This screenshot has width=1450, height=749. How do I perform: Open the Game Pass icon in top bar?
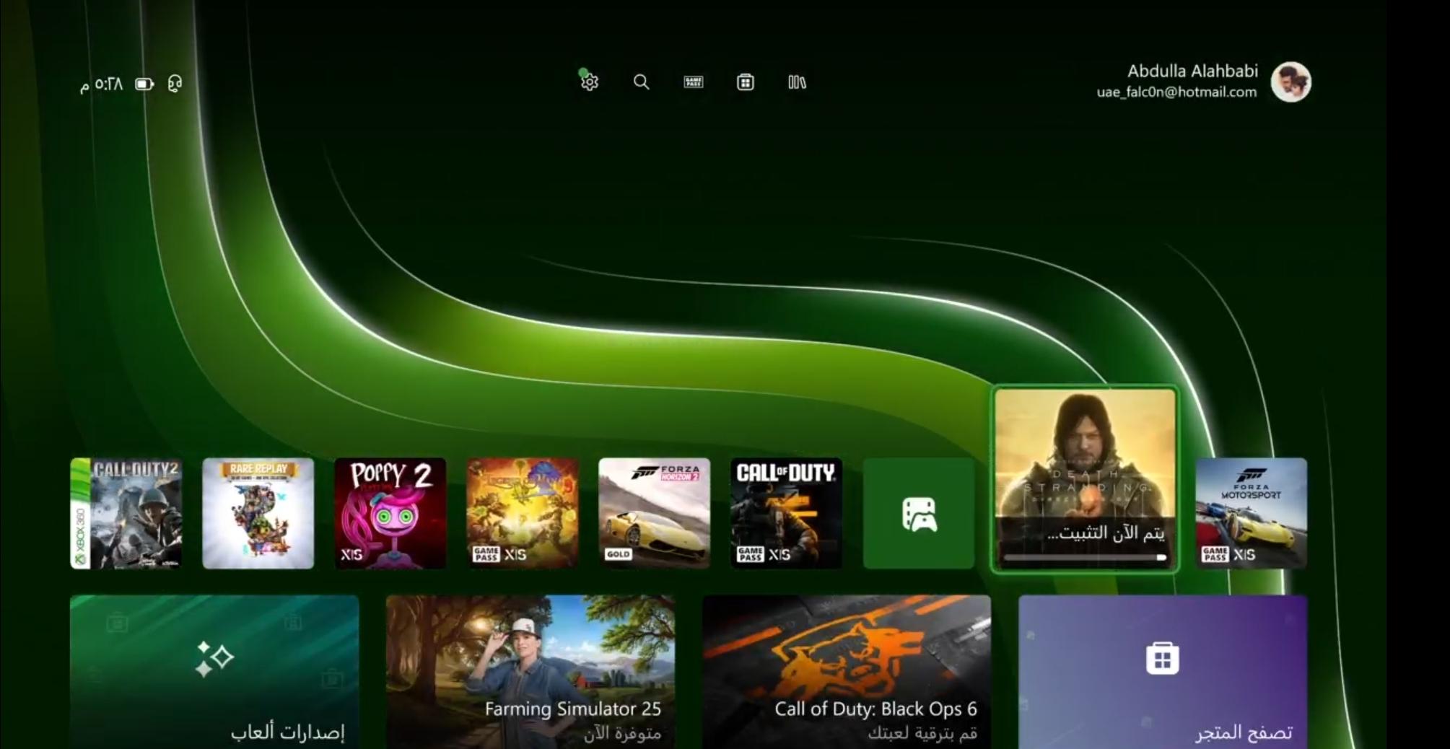click(693, 82)
